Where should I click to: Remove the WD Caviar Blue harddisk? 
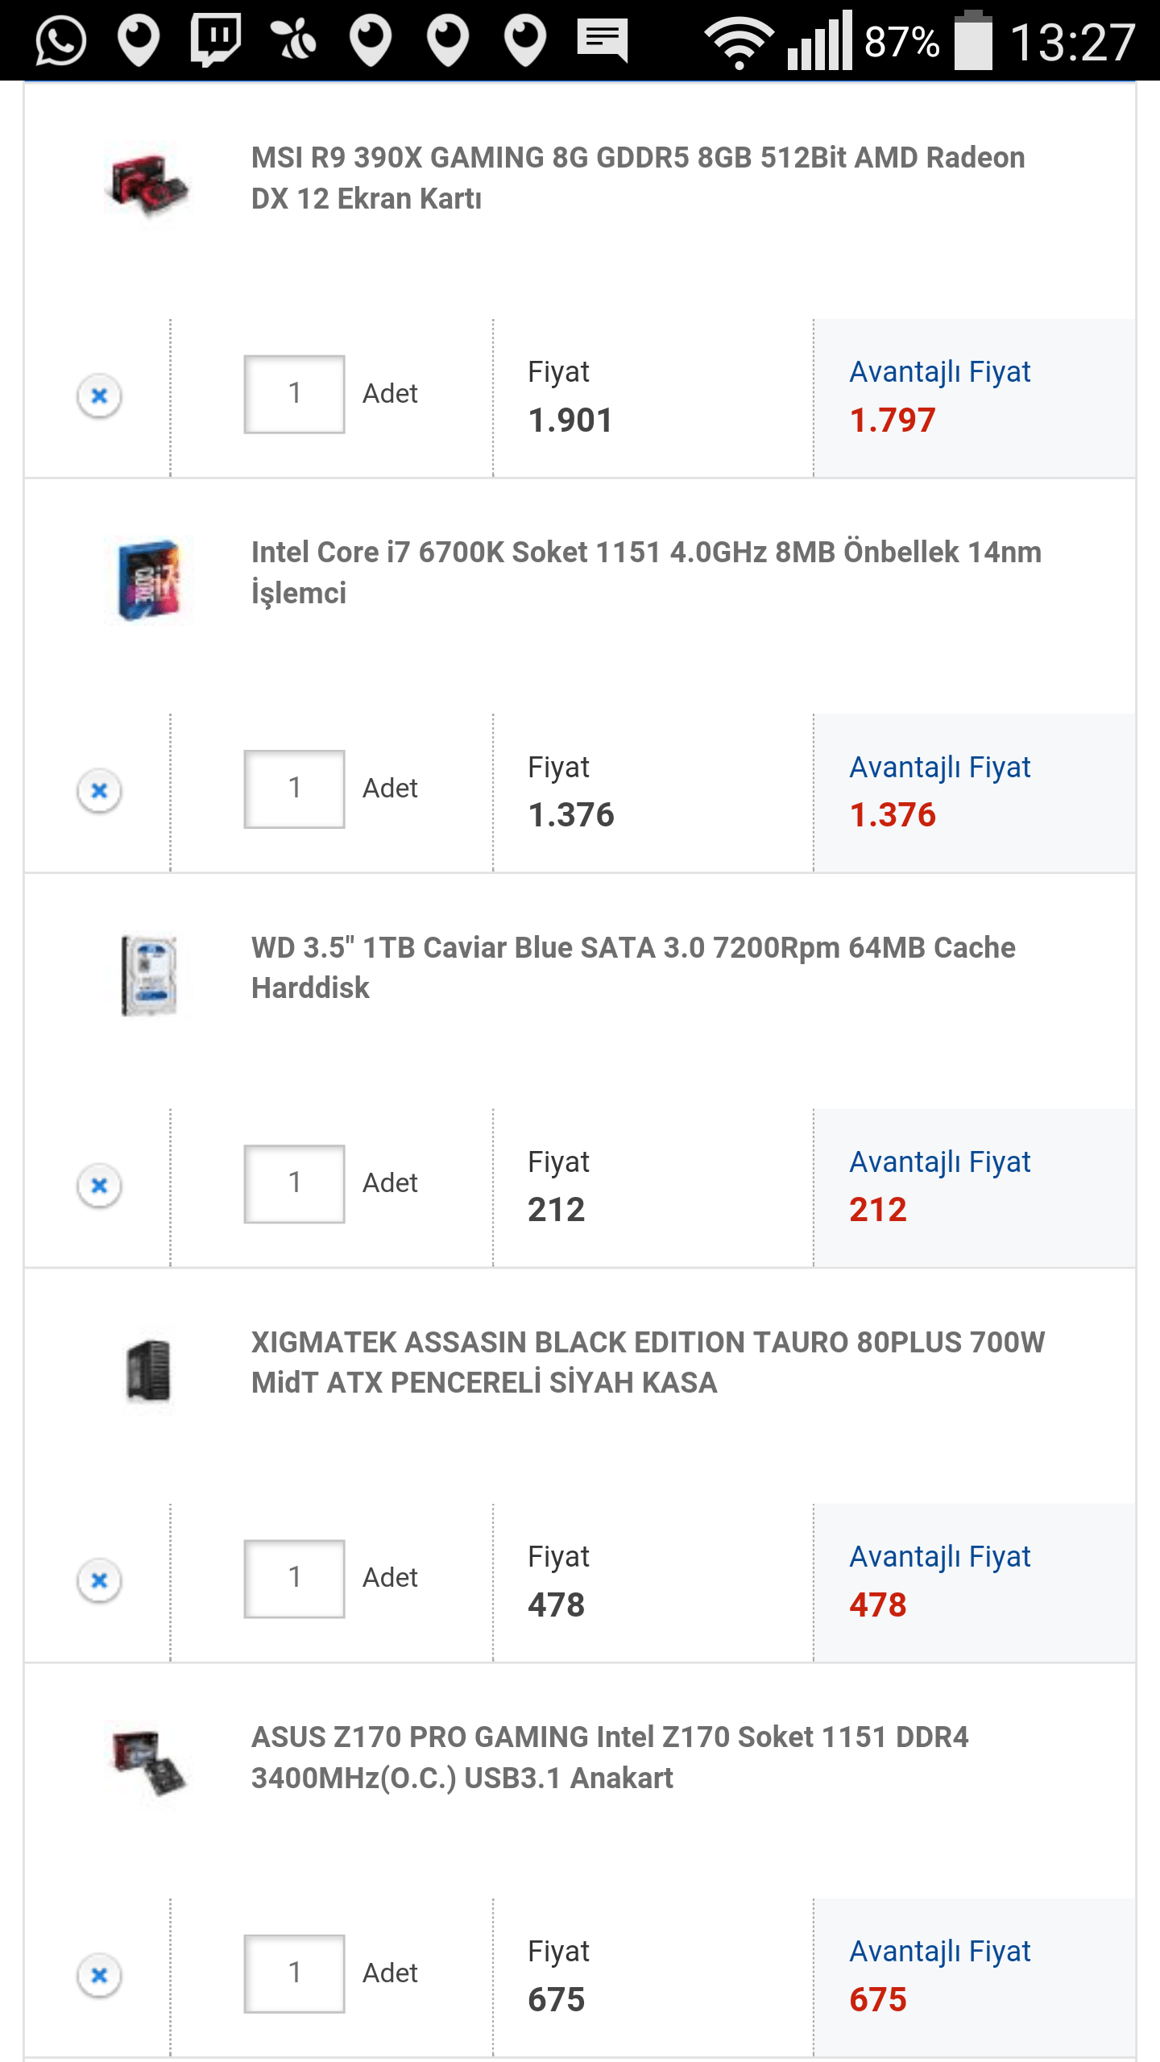(x=99, y=1185)
